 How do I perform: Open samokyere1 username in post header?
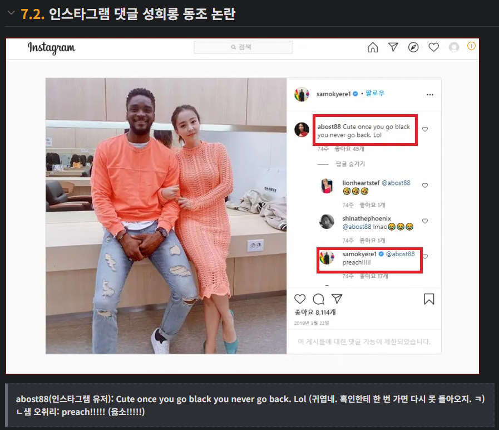pos(334,94)
